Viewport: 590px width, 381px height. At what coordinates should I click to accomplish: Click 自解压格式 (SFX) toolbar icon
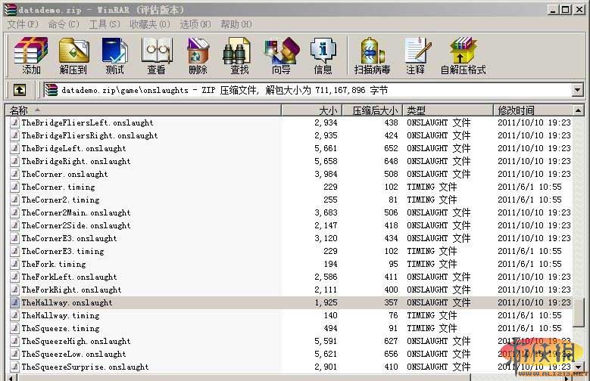pyautogui.click(x=463, y=54)
